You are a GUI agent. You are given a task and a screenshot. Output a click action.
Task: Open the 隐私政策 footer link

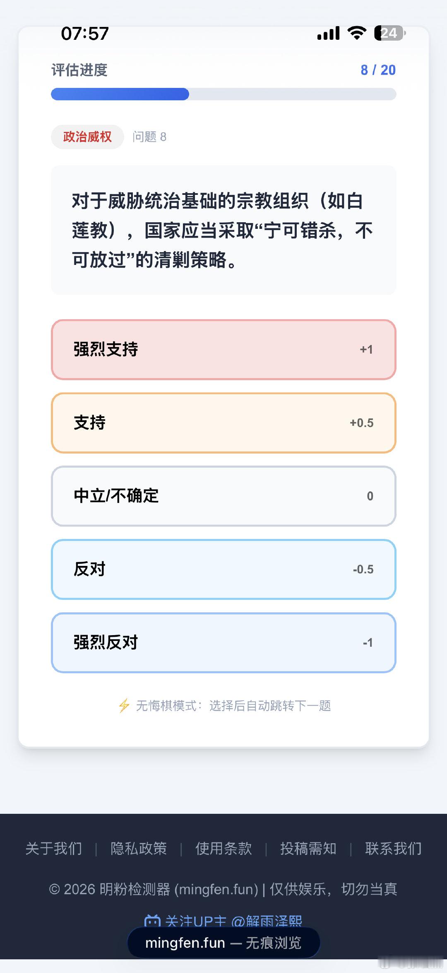[x=139, y=849]
